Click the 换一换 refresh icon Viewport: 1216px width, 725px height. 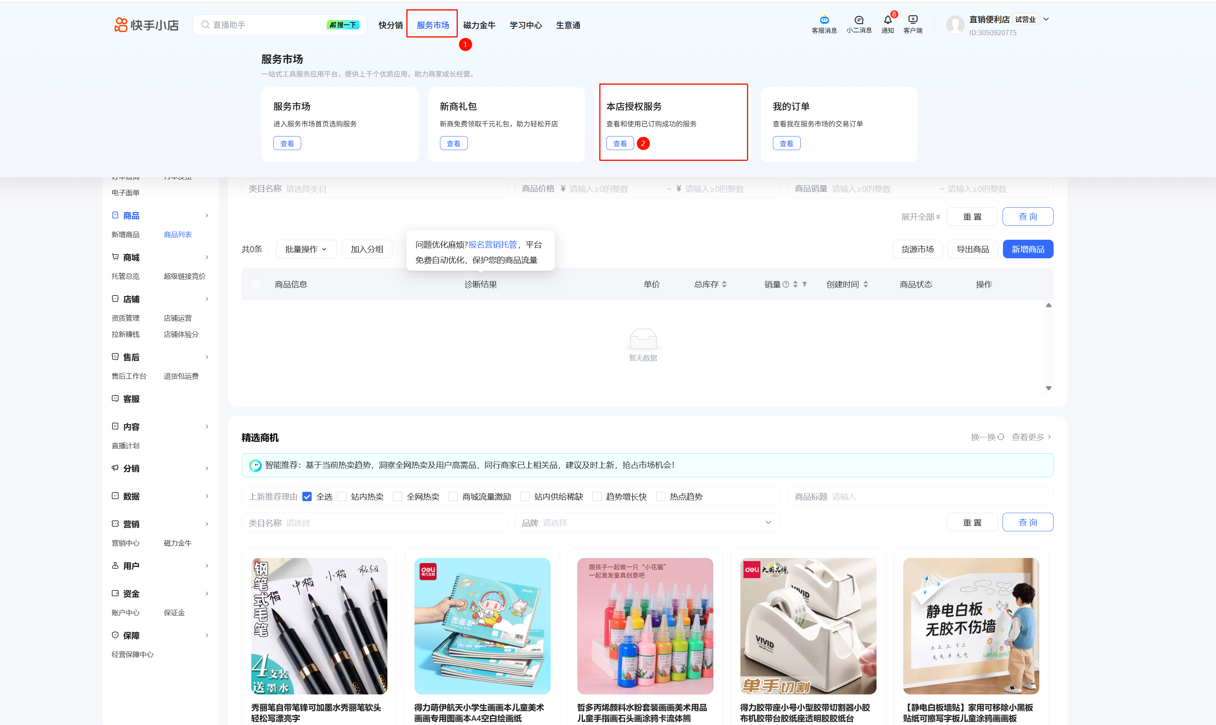[x=1001, y=437]
